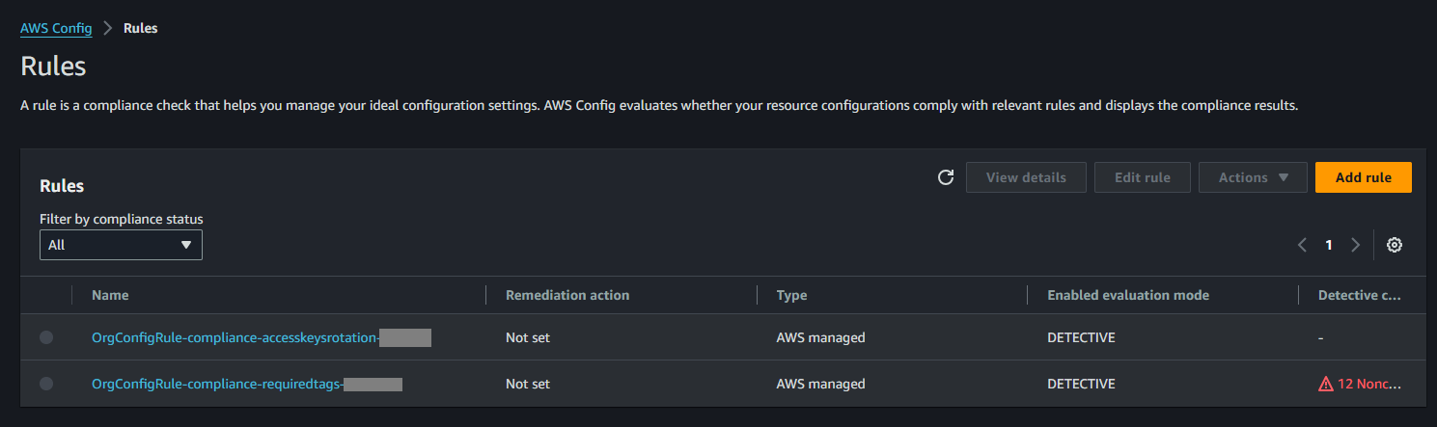The height and width of the screenshot is (427, 1437).
Task: Click the refresh rules icon
Action: coord(946,177)
